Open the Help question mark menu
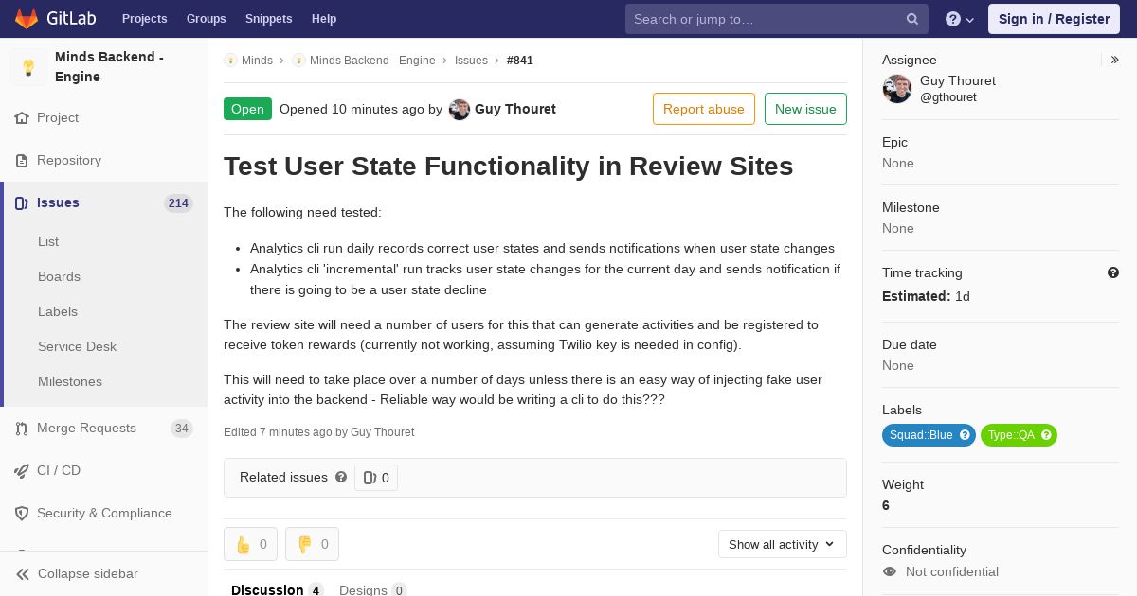 click(x=960, y=19)
